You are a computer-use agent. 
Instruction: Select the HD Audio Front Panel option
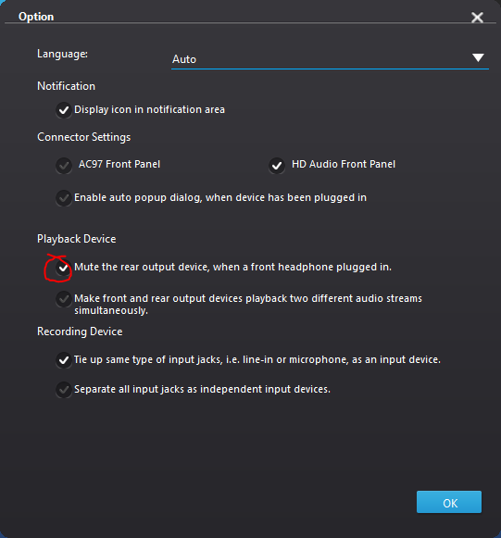[277, 166]
